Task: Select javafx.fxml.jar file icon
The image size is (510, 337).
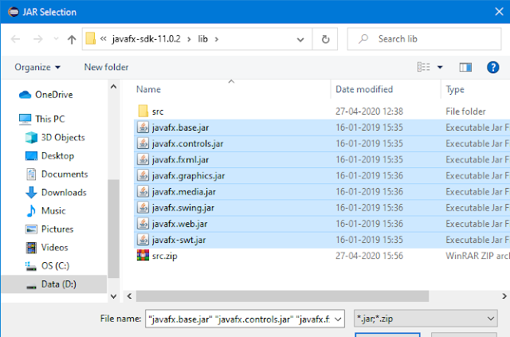Action: point(143,159)
